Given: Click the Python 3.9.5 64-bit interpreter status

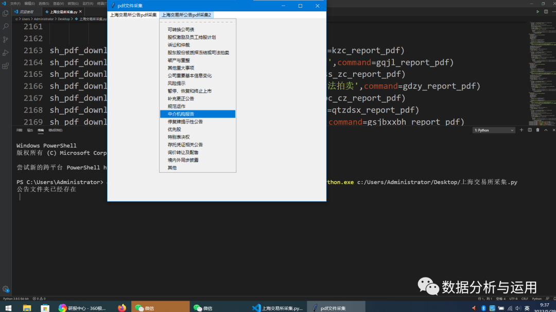Looking at the screenshot, I should 15,299.
